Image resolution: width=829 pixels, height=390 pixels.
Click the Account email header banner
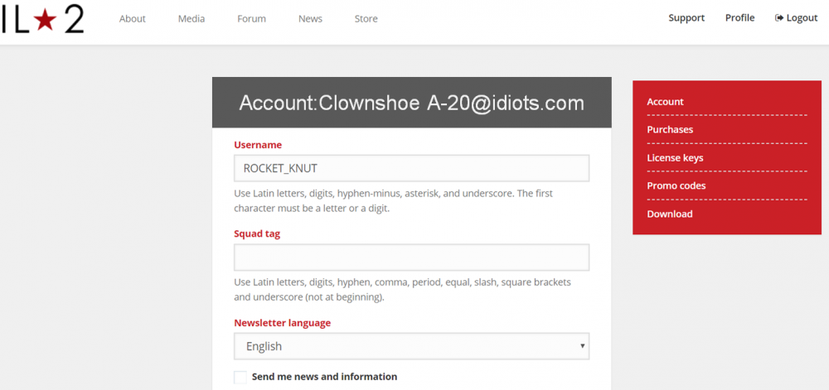[x=411, y=103]
